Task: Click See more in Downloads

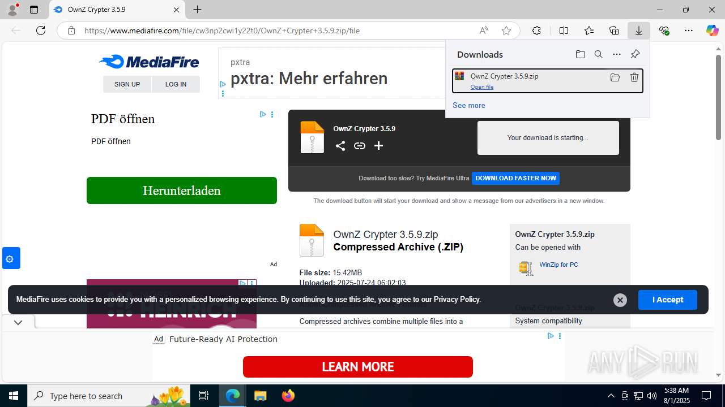Action: click(x=469, y=105)
